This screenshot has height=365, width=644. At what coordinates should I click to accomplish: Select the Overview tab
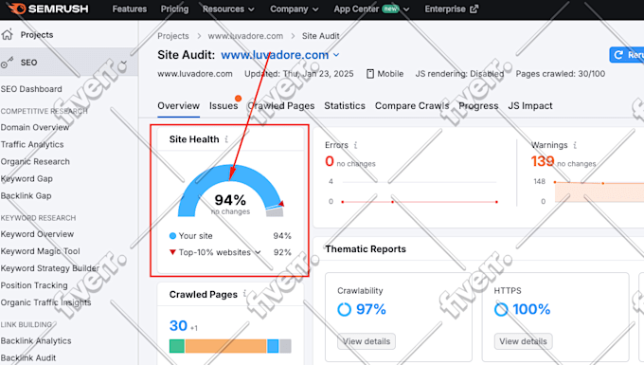click(x=179, y=105)
